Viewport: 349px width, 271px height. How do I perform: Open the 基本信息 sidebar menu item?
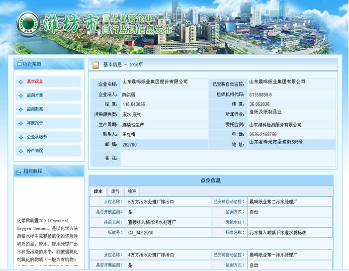pyautogui.click(x=35, y=82)
